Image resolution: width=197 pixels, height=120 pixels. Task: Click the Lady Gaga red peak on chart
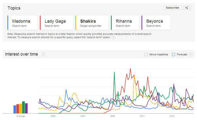pyautogui.click(x=130, y=68)
